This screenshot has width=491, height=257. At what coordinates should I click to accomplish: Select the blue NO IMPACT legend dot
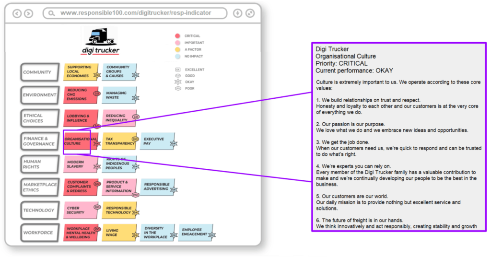pyautogui.click(x=177, y=57)
